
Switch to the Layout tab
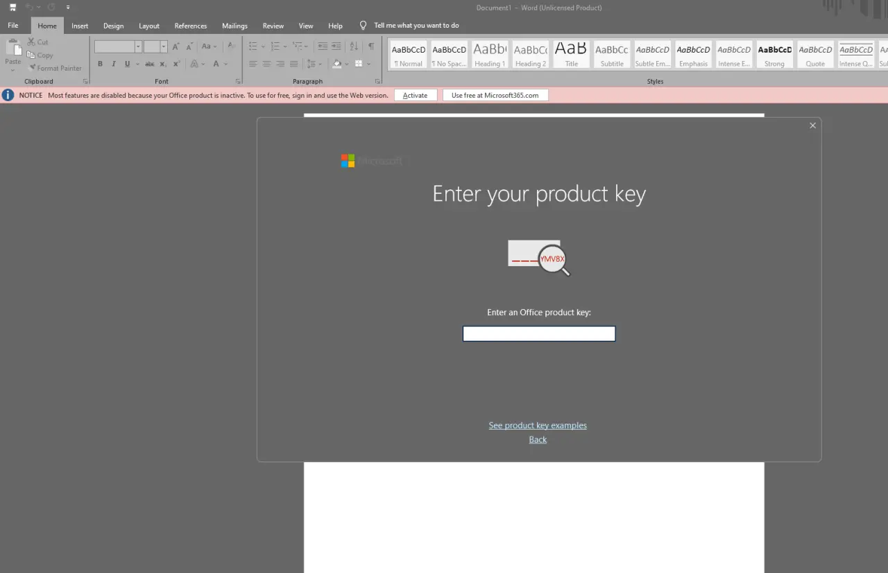(149, 26)
